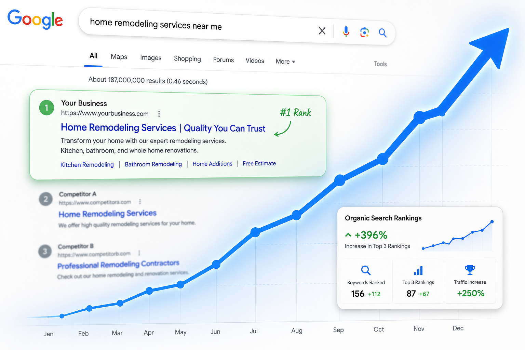Clear the search query with the X icon

coord(322,31)
